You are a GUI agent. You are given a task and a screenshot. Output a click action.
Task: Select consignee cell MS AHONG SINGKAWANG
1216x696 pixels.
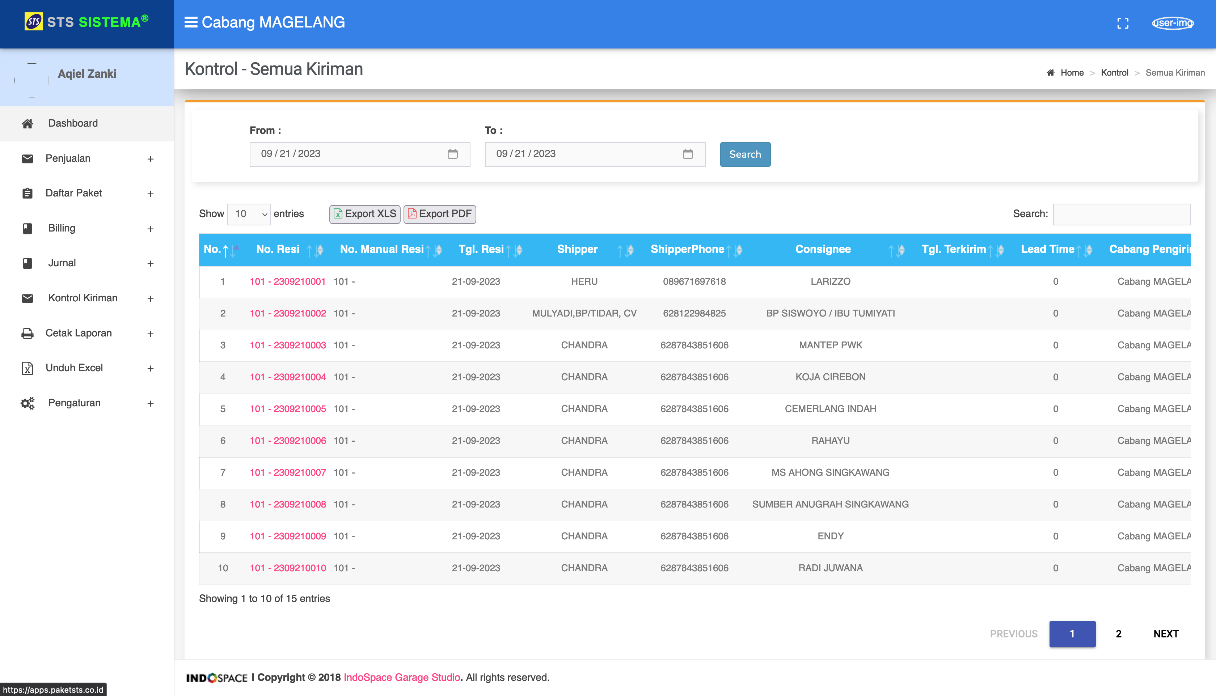(831, 472)
